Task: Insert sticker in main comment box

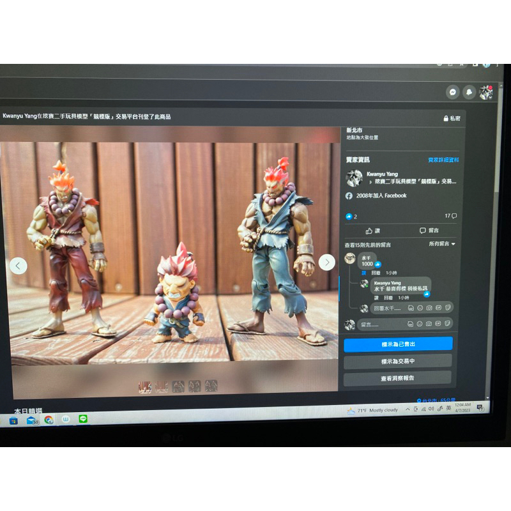Action: [448, 323]
